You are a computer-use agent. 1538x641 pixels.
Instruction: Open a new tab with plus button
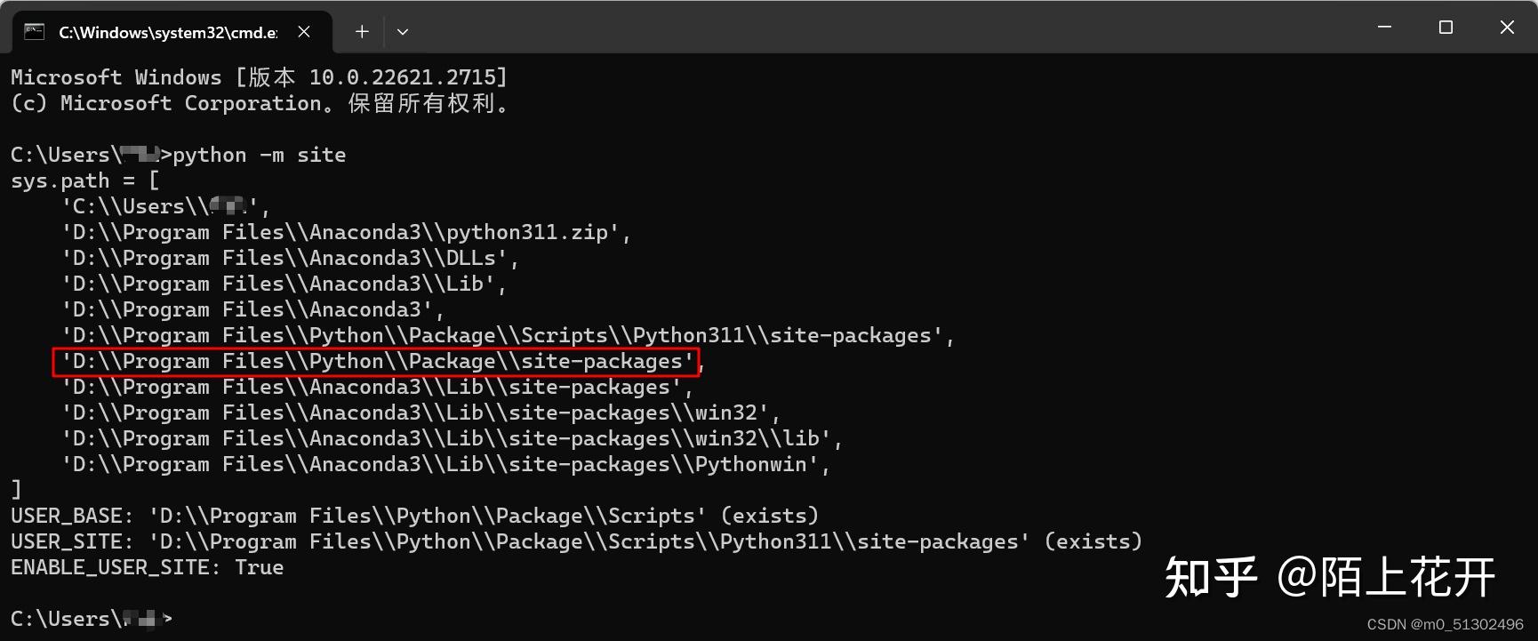click(x=362, y=32)
